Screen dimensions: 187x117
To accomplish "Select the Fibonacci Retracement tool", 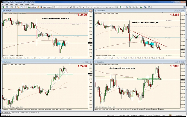I will (74, 7).
